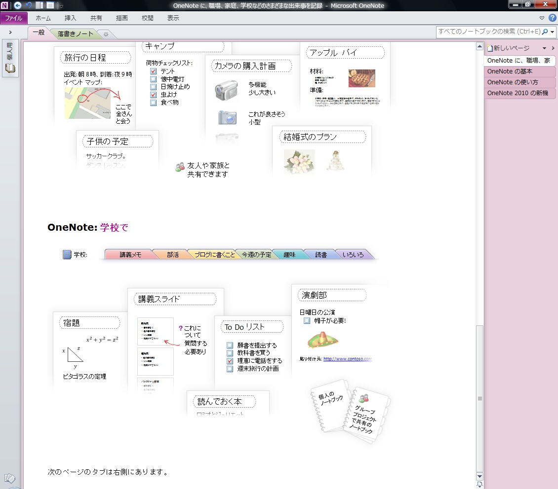Click the vertical scrollbar up arrow
The height and width of the screenshot is (489, 558).
[479, 46]
